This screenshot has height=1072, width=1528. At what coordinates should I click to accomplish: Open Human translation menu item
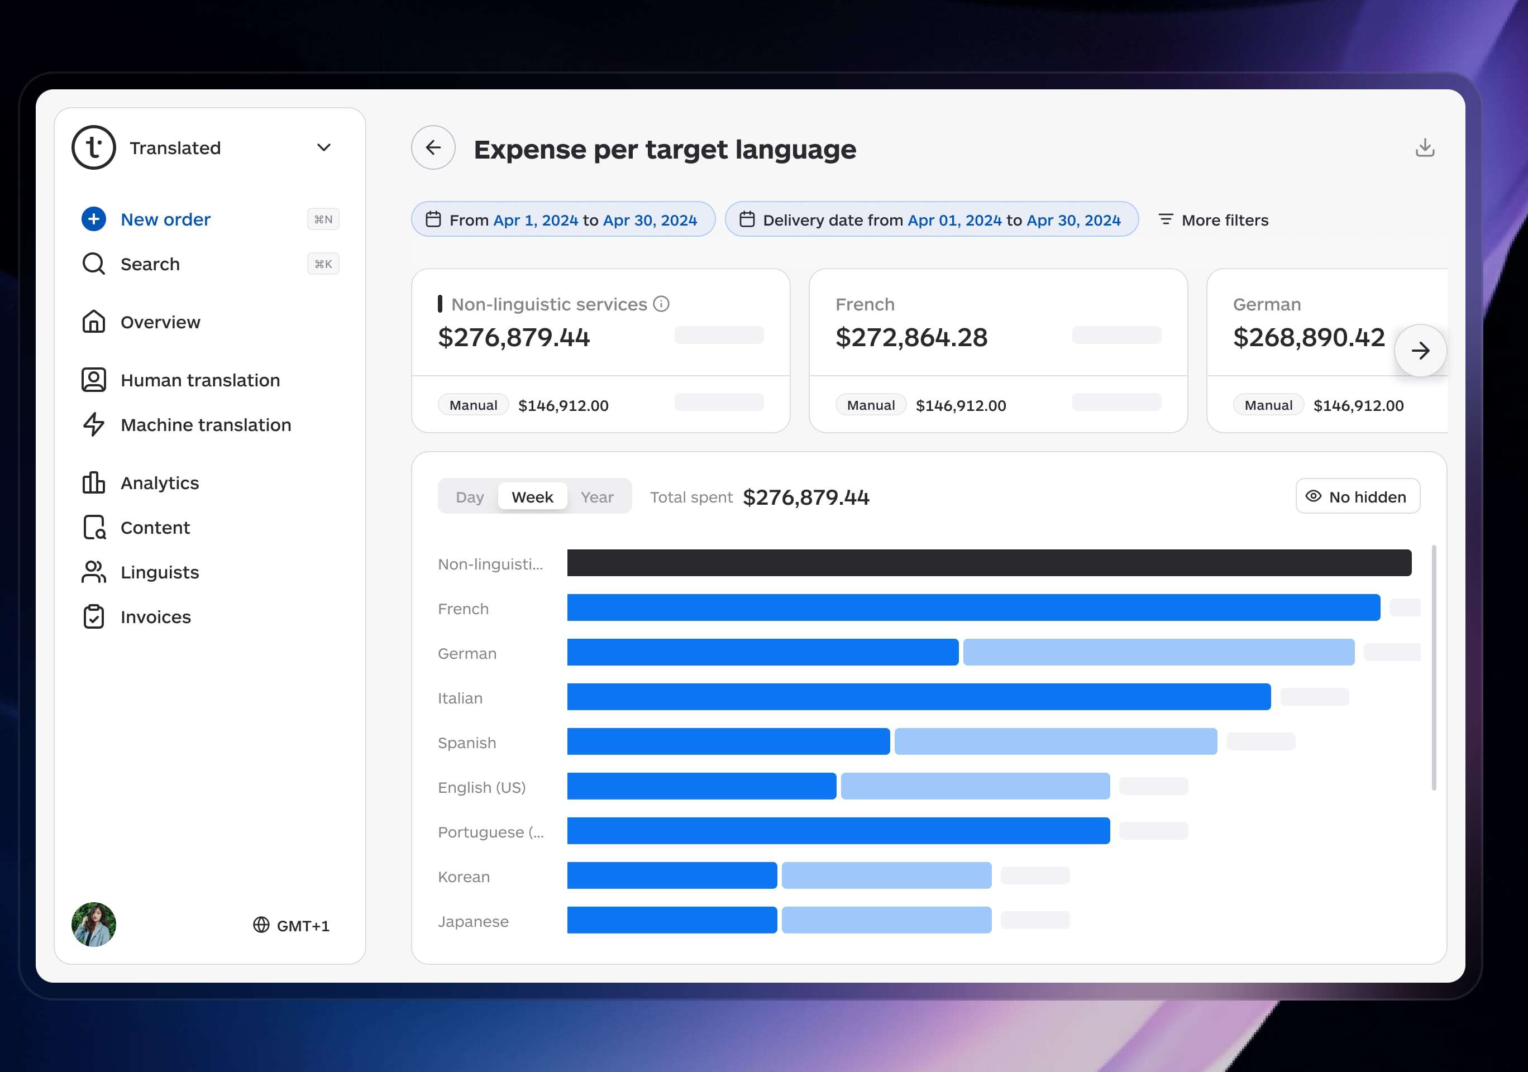(x=199, y=380)
